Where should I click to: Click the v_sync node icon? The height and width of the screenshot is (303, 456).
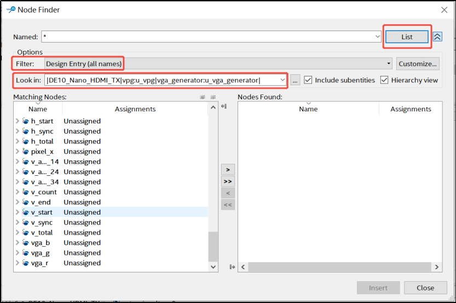click(x=26, y=222)
